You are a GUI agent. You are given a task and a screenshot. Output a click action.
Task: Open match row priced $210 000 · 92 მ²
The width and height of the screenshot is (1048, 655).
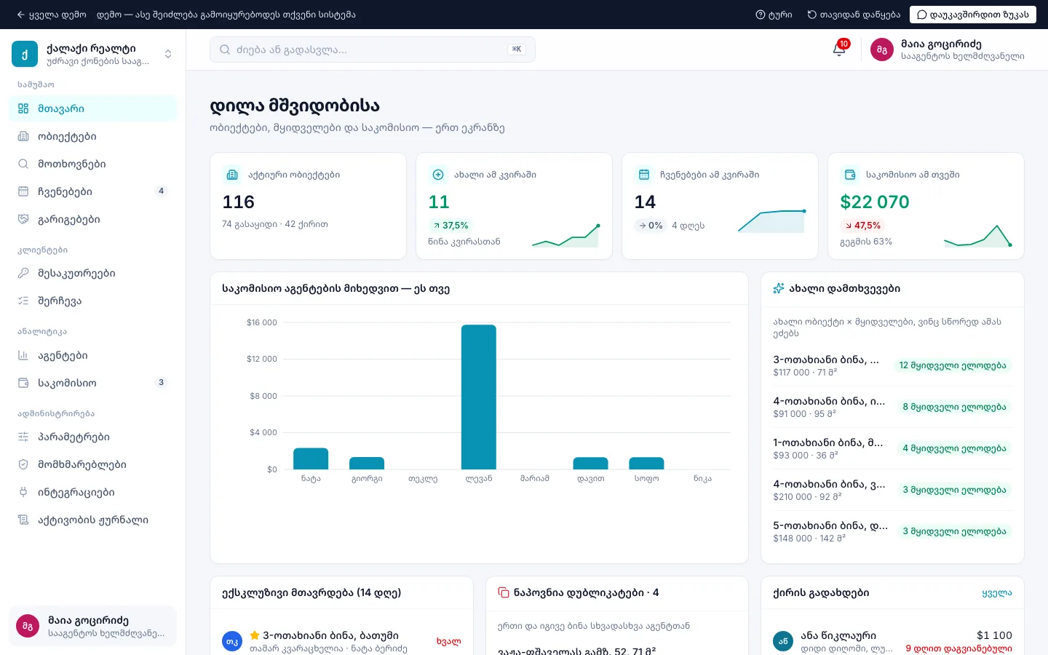click(892, 490)
